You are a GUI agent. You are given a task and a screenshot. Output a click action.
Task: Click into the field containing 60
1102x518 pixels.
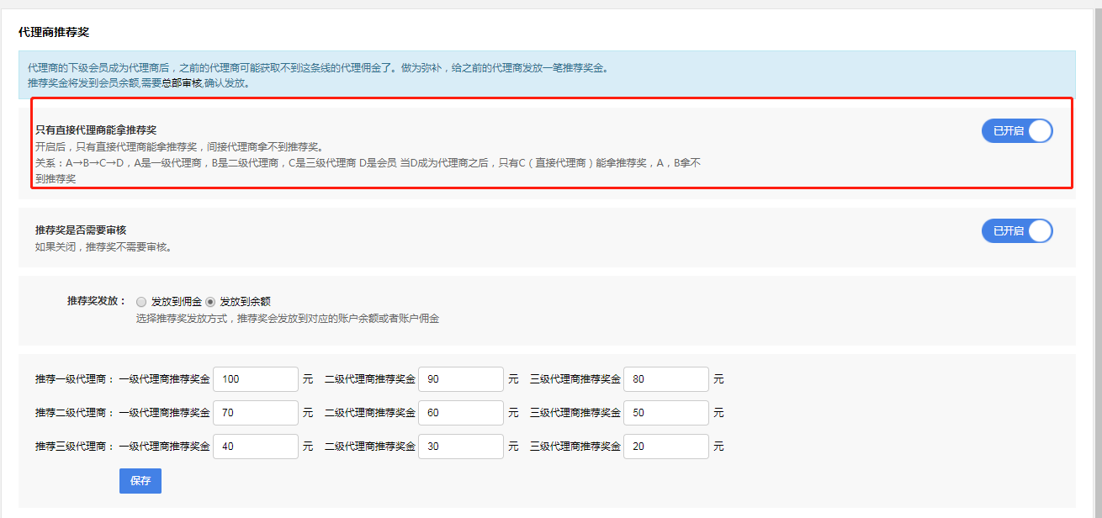point(460,413)
